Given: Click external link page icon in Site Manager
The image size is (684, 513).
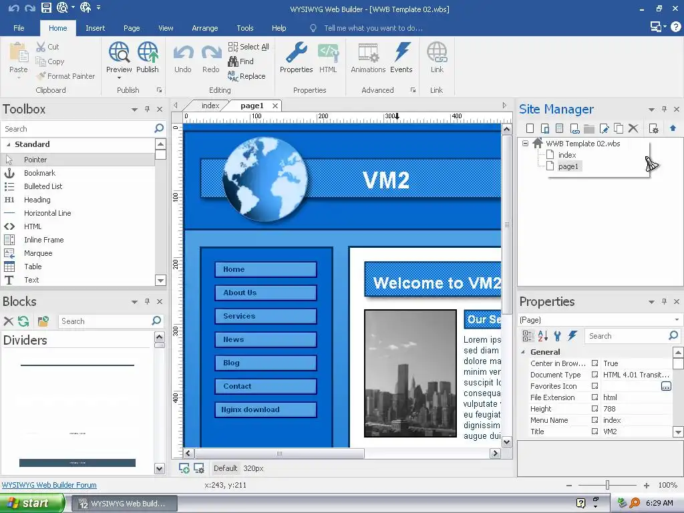Looking at the screenshot, I should pos(574,128).
